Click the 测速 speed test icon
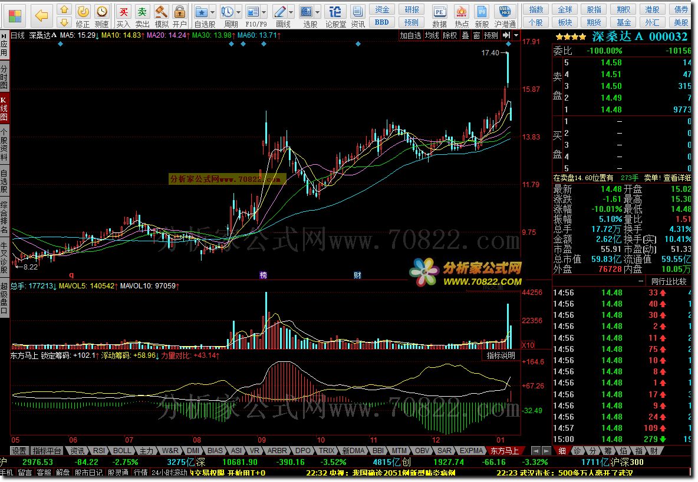The image size is (698, 482). (x=102, y=15)
